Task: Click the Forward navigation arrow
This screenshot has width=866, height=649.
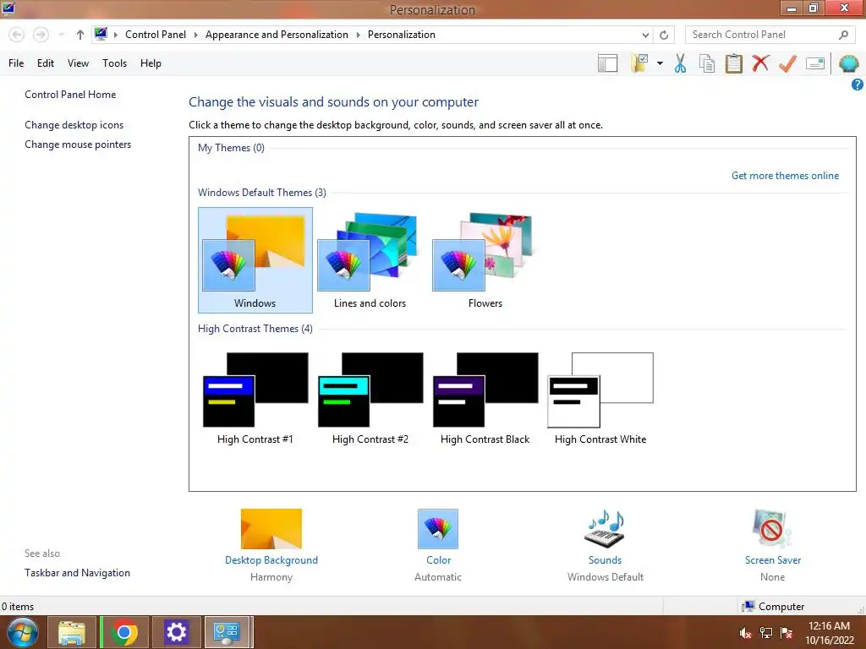Action: click(41, 35)
